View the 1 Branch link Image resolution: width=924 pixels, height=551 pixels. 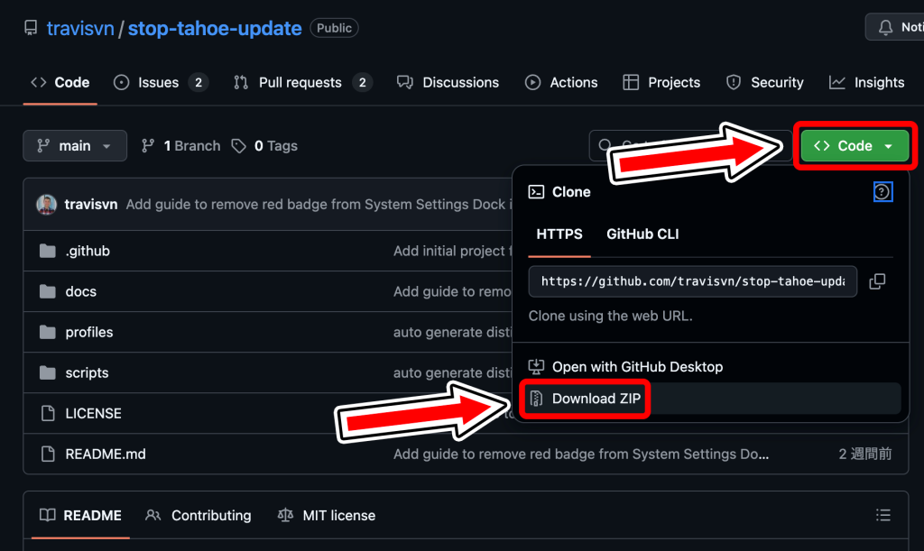tap(191, 146)
